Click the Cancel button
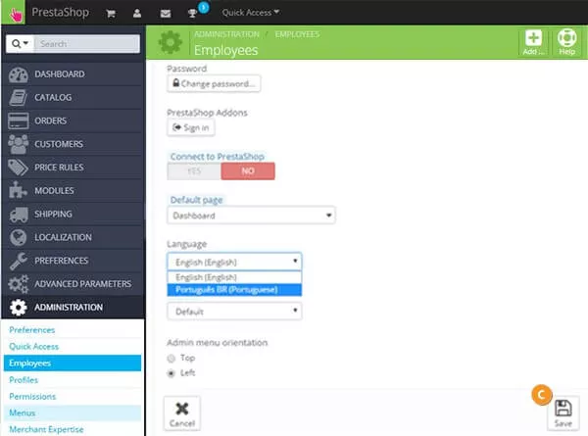Screen dimensions: 588x436 pyautogui.click(x=182, y=413)
